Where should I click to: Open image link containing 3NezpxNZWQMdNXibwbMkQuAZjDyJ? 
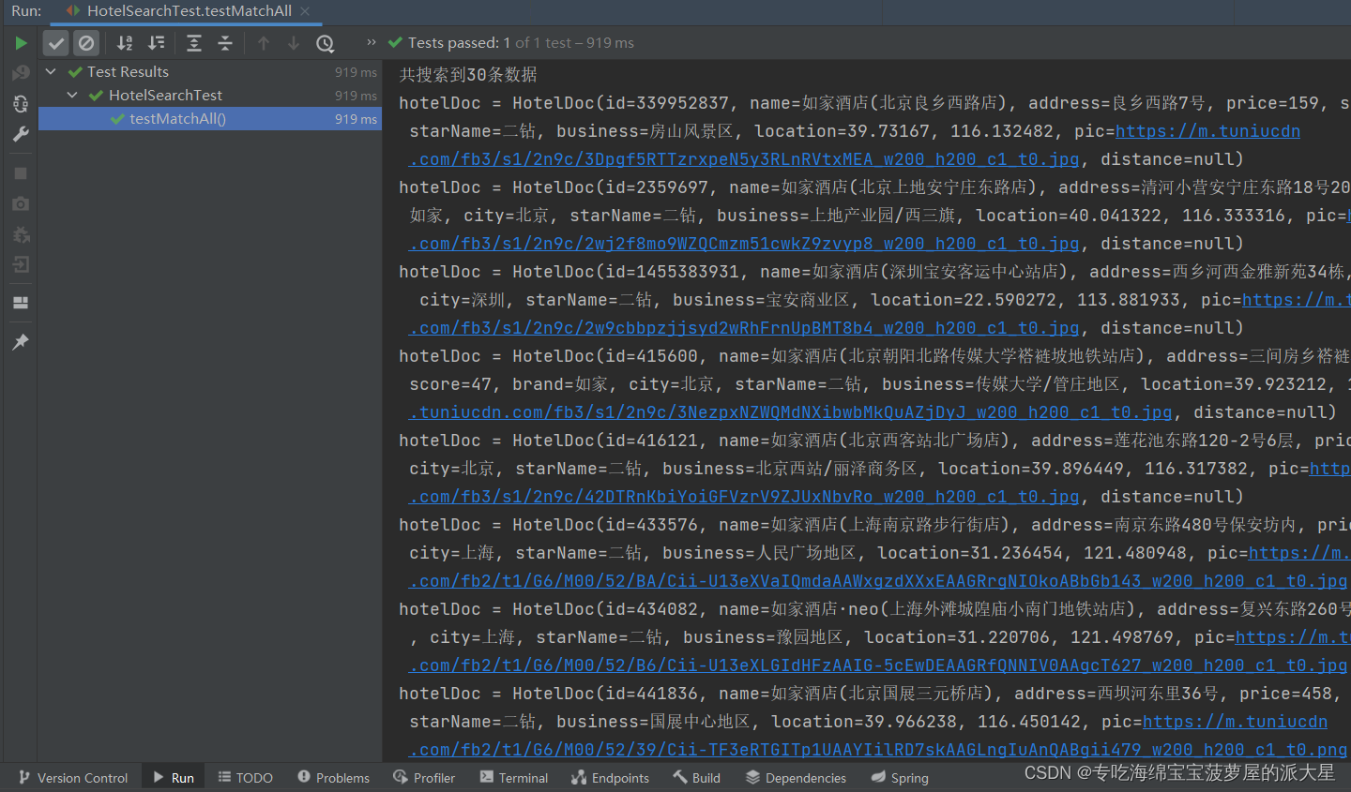[791, 412]
